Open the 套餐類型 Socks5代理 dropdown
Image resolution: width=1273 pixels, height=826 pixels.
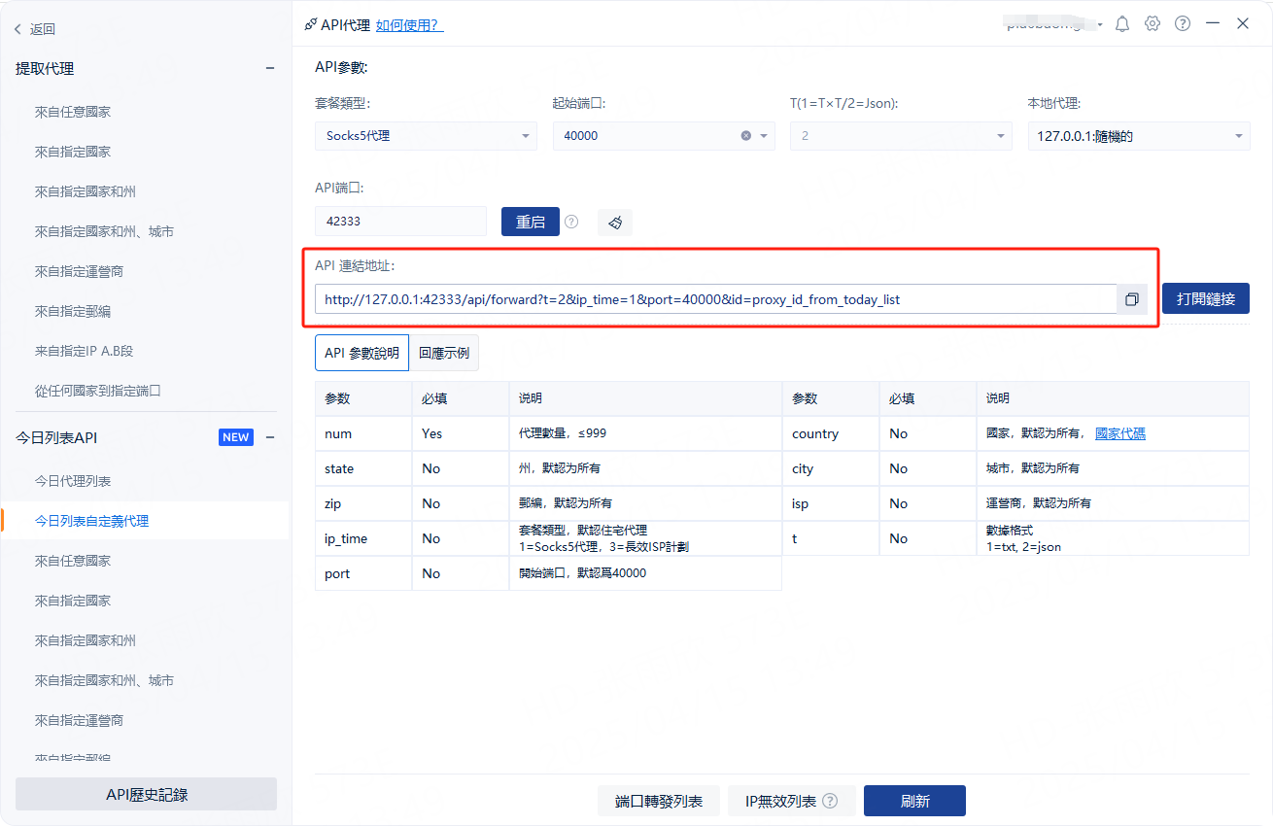pyautogui.click(x=426, y=136)
